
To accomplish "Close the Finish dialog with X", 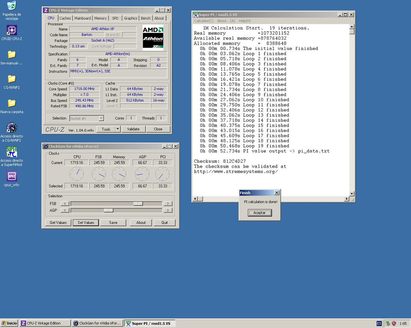I will (277, 193).
